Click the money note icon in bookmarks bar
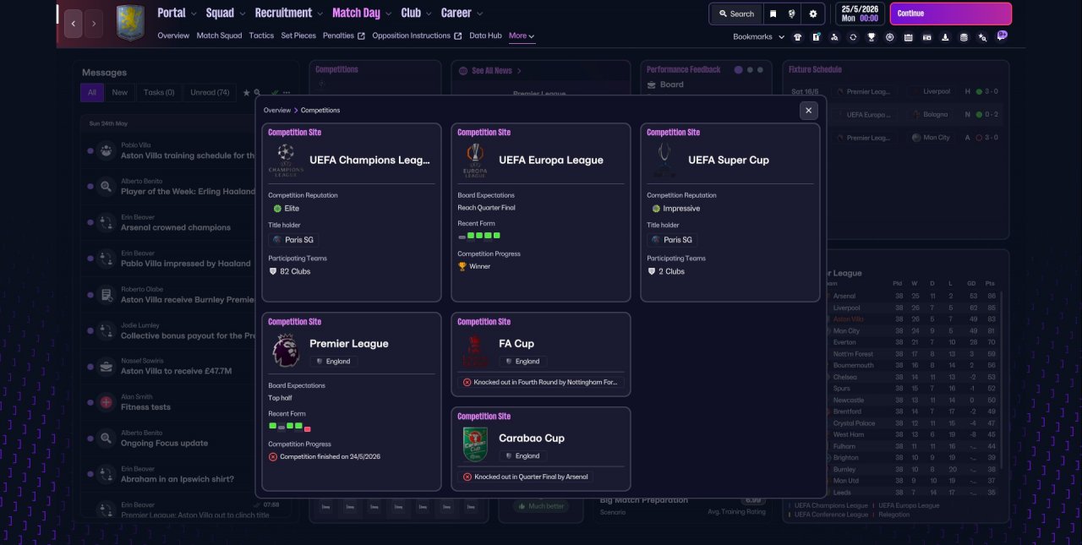1082x545 pixels. [926, 37]
